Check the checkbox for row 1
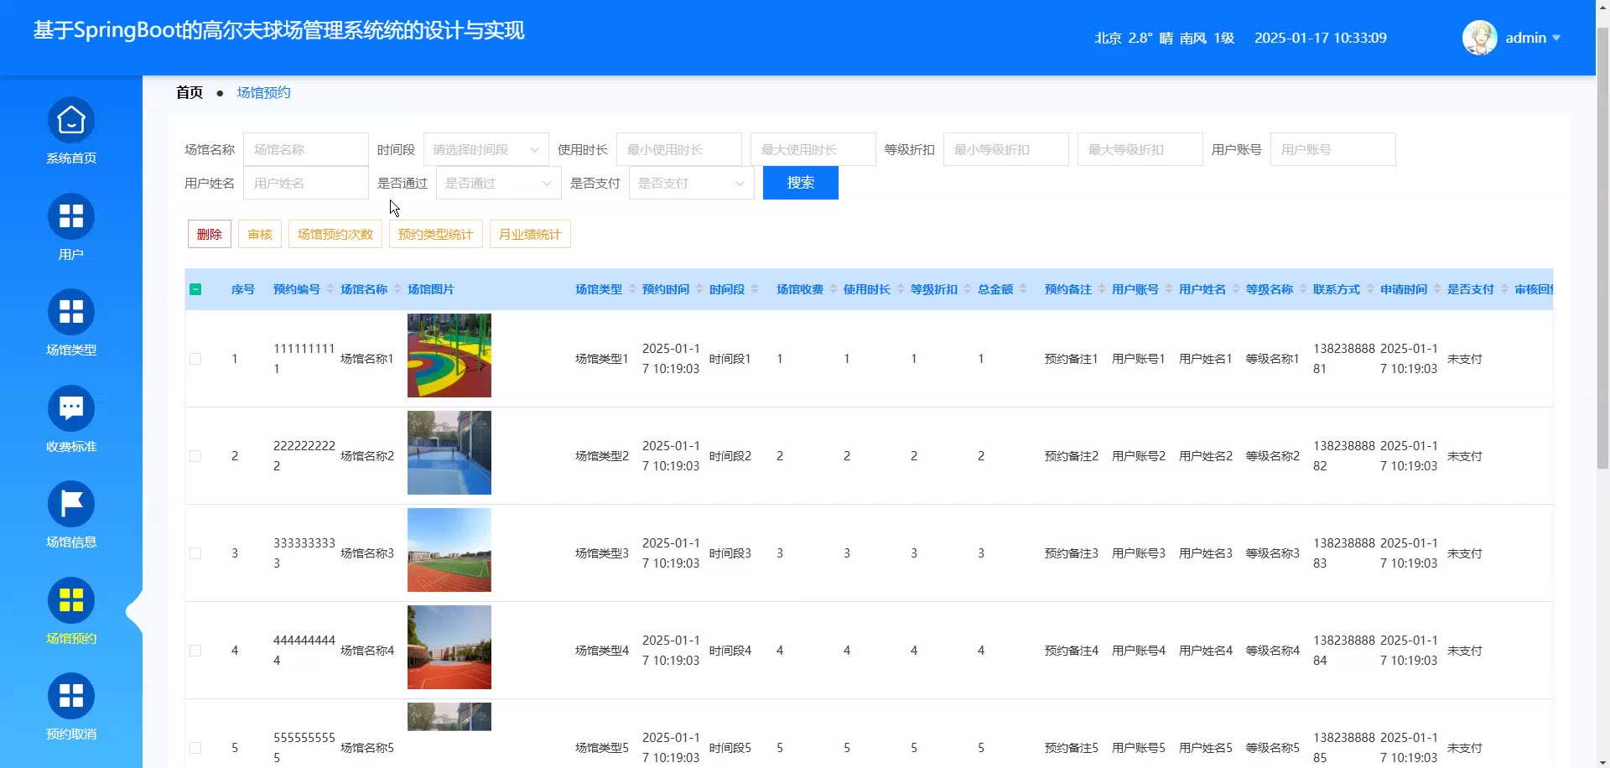 click(x=195, y=359)
